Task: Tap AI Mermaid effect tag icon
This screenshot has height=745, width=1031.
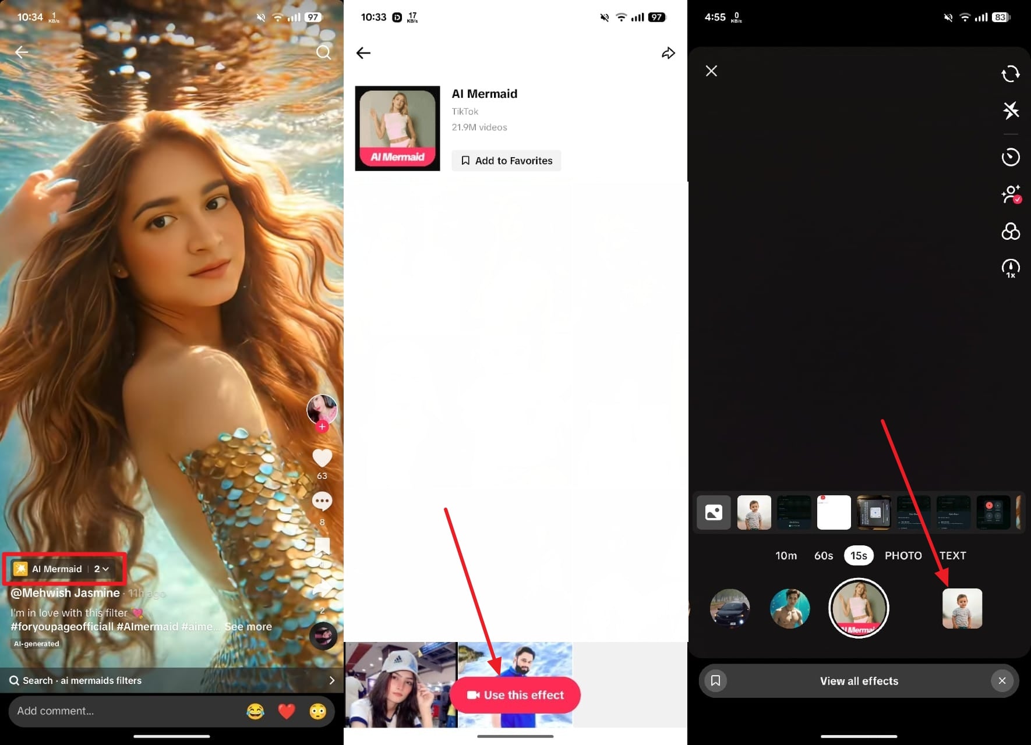Action: [20, 569]
